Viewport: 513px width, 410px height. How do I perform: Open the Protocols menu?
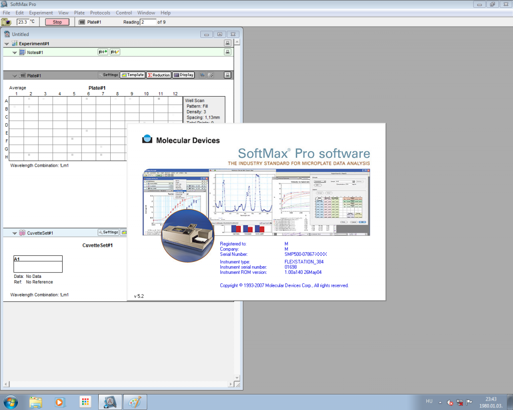[100, 13]
